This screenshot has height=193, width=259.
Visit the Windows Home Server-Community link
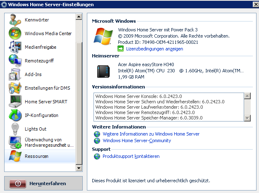click(x=137, y=141)
